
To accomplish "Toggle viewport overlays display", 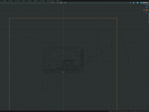I will (138, 3).
